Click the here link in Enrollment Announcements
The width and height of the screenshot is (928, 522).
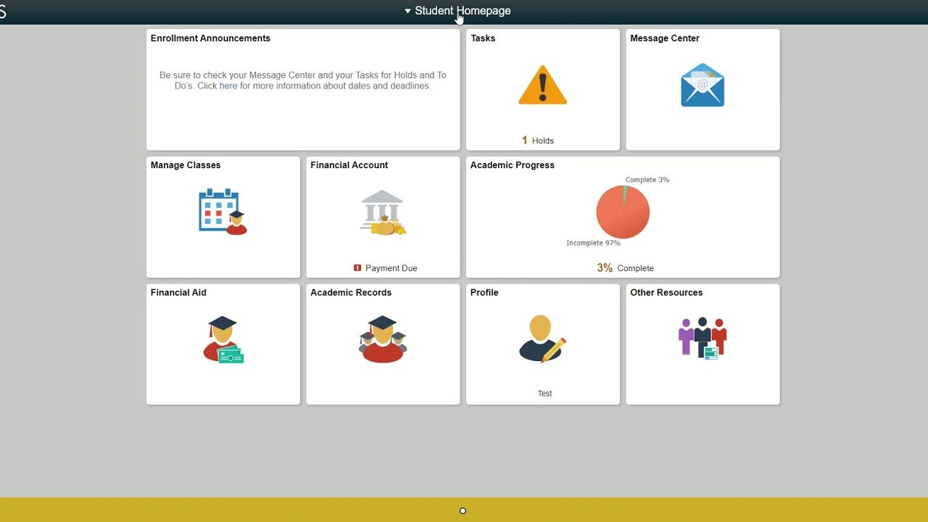point(228,86)
